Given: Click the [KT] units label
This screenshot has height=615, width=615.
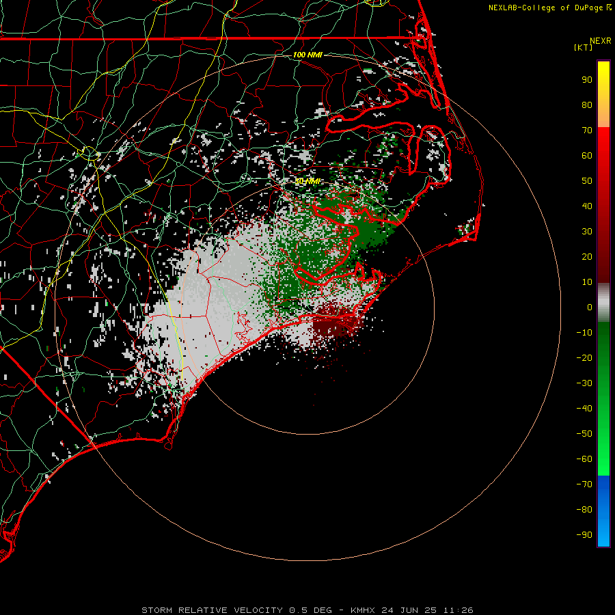Looking at the screenshot, I should coord(583,47).
